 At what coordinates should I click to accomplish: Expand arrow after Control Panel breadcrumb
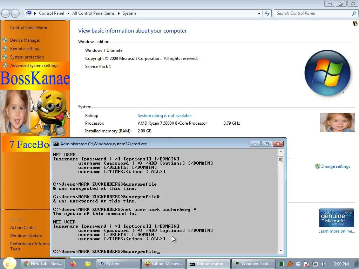tap(68, 14)
